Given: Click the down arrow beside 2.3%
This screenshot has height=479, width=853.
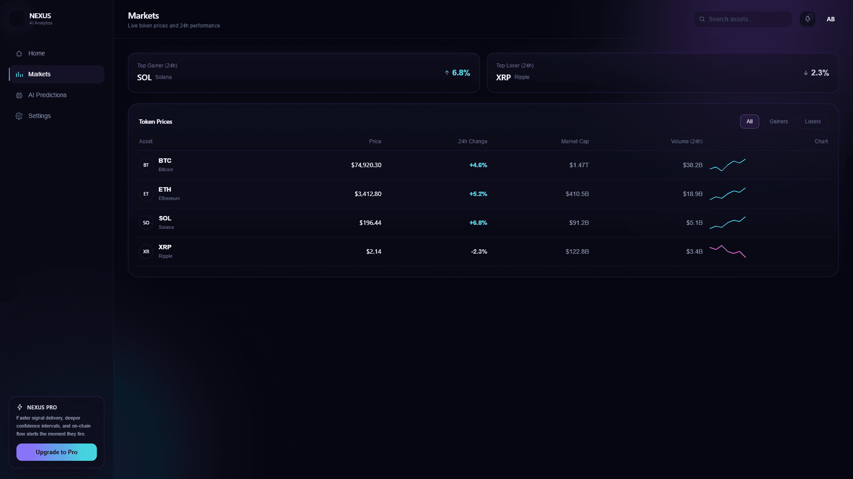Looking at the screenshot, I should pyautogui.click(x=806, y=73).
